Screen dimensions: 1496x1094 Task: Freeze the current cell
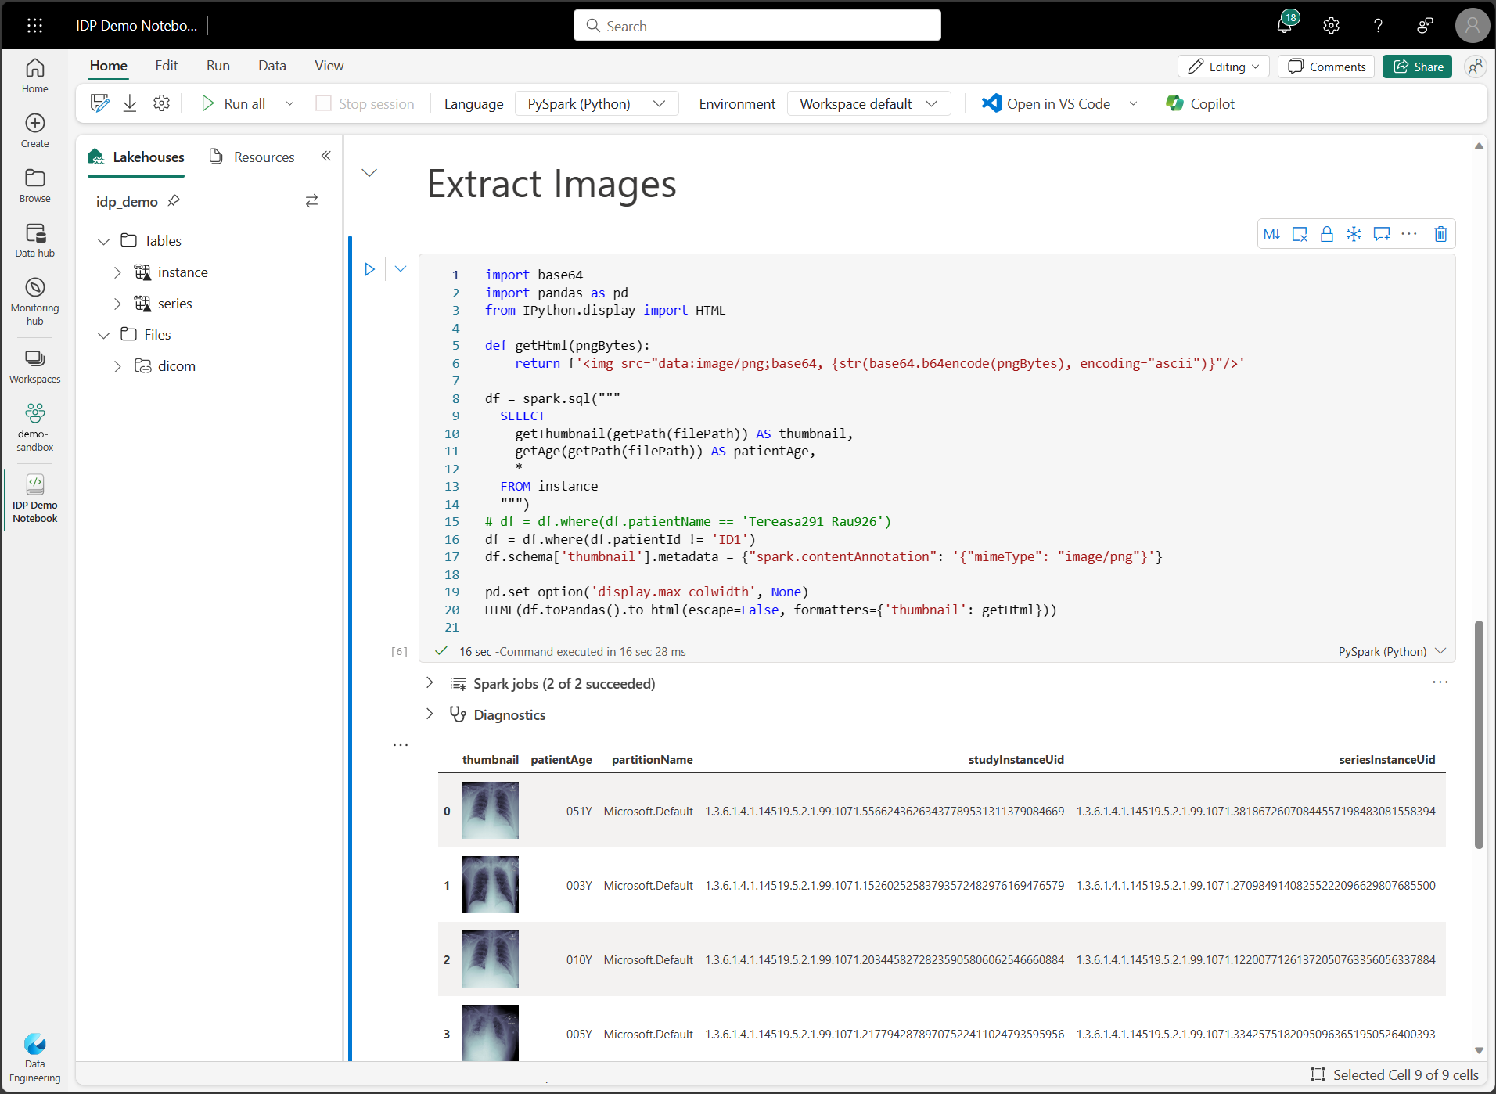(x=1354, y=233)
